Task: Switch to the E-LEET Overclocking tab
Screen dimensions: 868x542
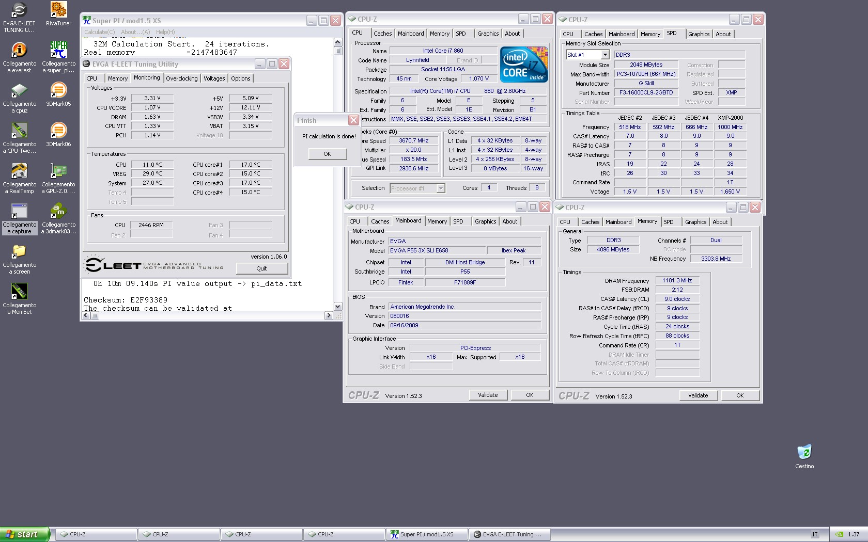Action: [182, 78]
